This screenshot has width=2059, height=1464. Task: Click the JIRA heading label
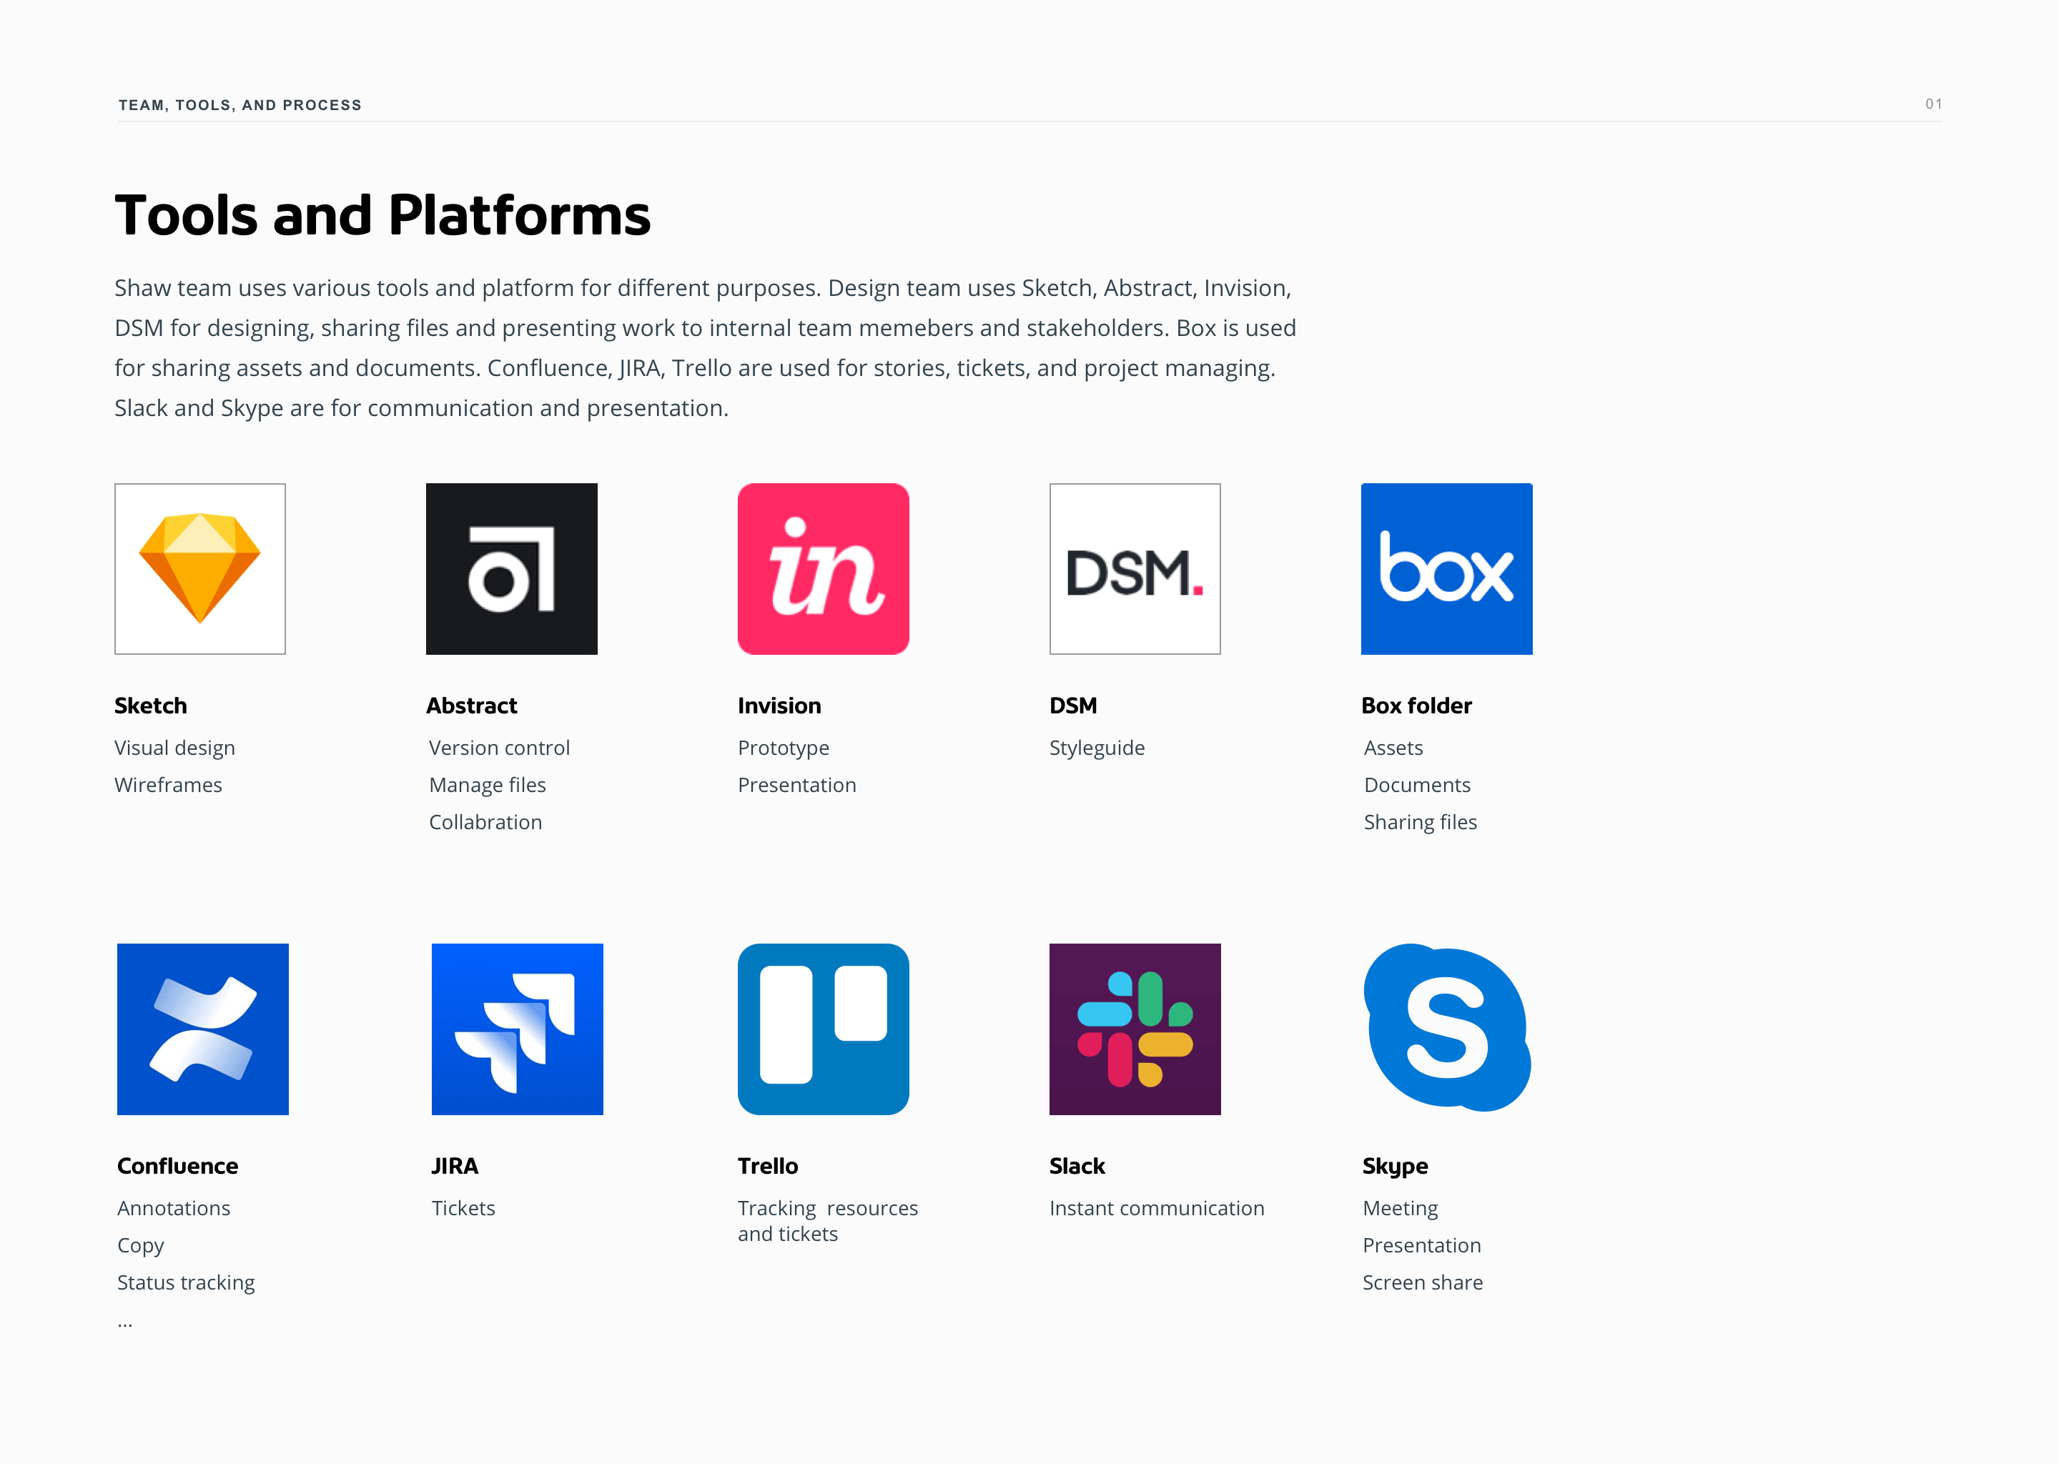(x=455, y=1167)
